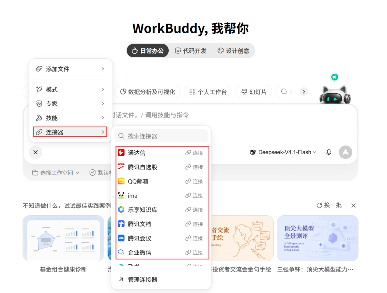The image size is (387, 293).
Task: Click the send arrow button
Action: pyautogui.click(x=345, y=152)
